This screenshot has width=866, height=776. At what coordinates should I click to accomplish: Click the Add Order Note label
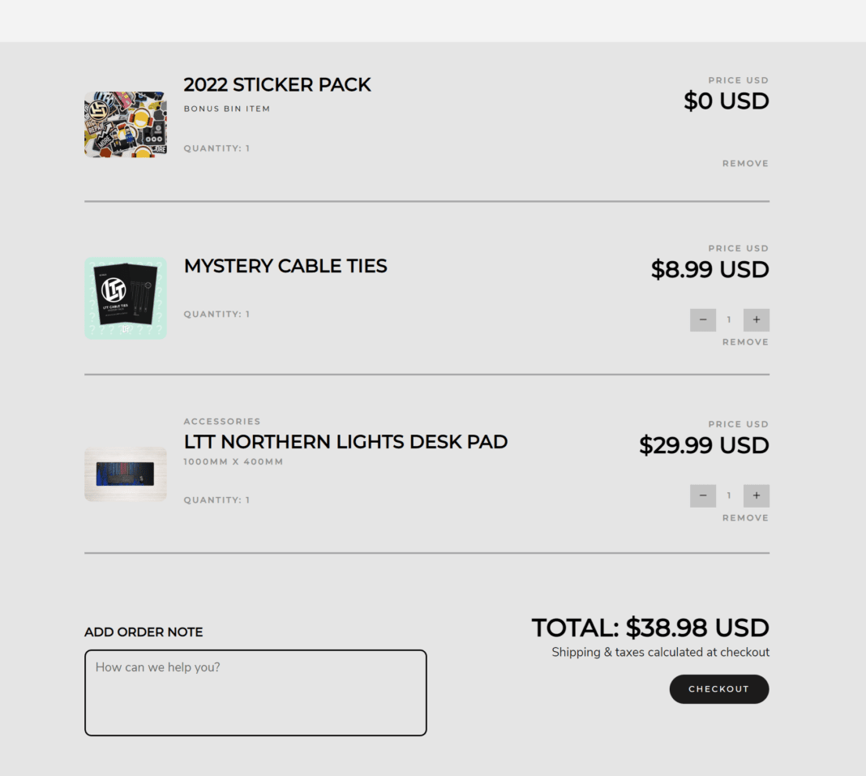(144, 632)
